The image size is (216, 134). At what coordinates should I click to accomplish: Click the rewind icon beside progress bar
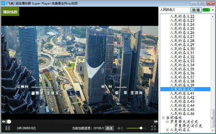click(4, 121)
